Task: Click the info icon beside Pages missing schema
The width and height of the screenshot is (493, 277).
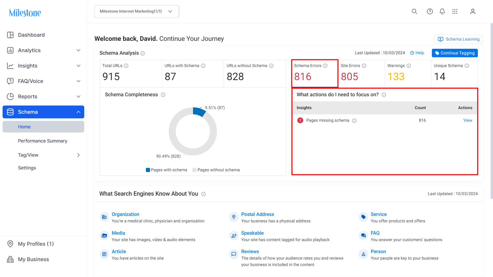Action: (x=354, y=121)
